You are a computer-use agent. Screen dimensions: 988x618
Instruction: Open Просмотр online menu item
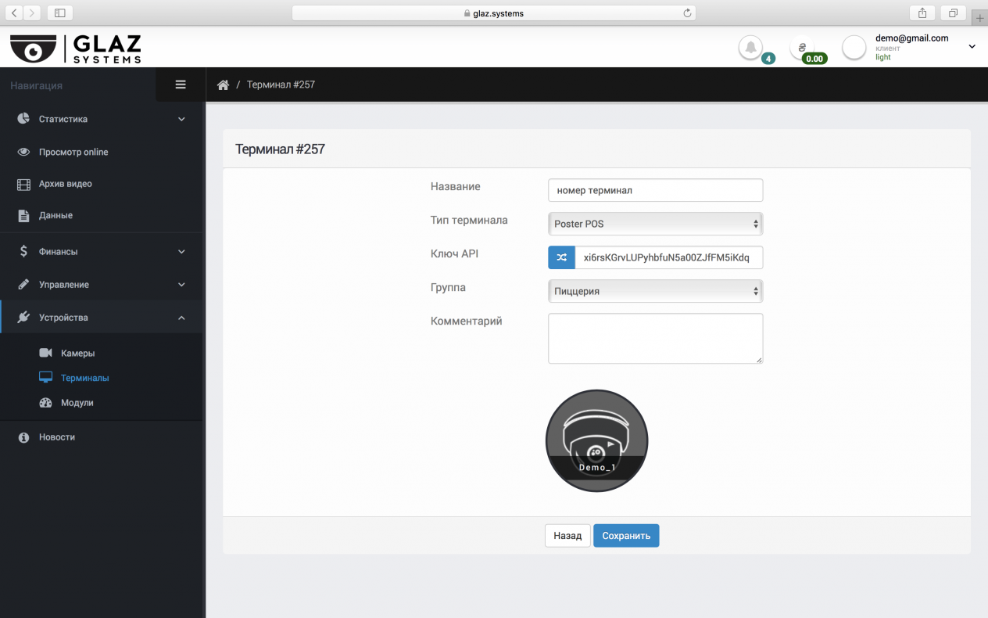[73, 152]
